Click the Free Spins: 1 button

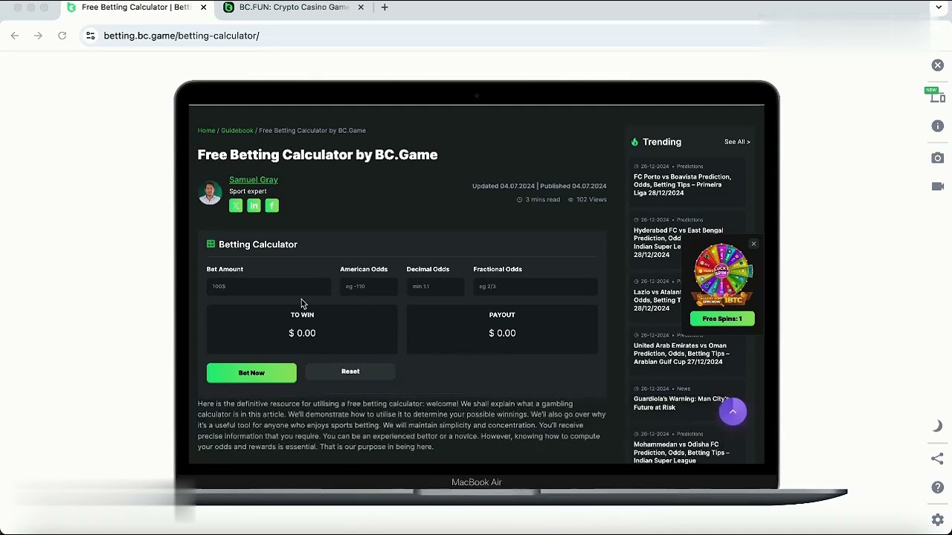[x=722, y=319]
